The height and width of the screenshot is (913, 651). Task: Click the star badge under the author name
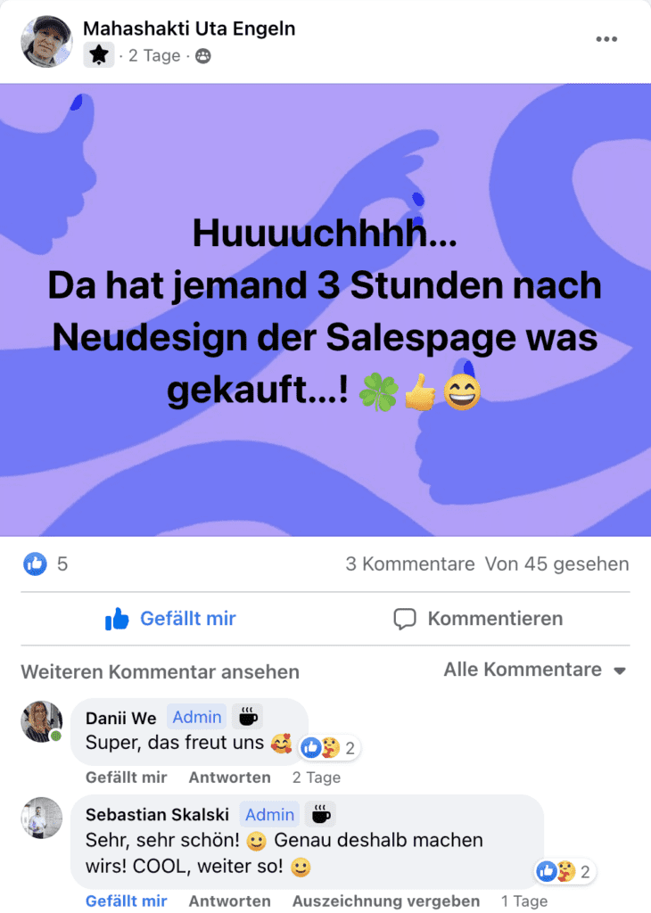click(x=99, y=55)
